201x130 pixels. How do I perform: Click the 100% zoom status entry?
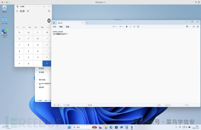[159, 105]
